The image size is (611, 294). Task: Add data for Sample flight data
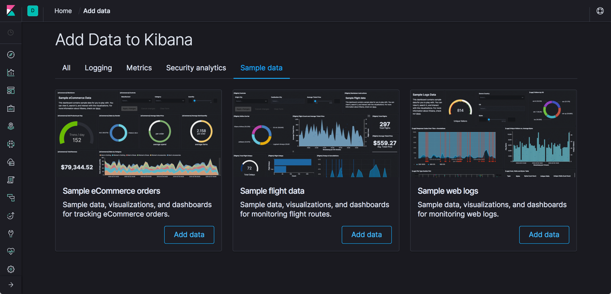(x=366, y=234)
